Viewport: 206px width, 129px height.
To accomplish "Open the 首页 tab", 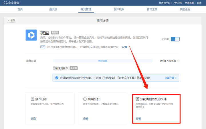I will [x=20, y=9].
